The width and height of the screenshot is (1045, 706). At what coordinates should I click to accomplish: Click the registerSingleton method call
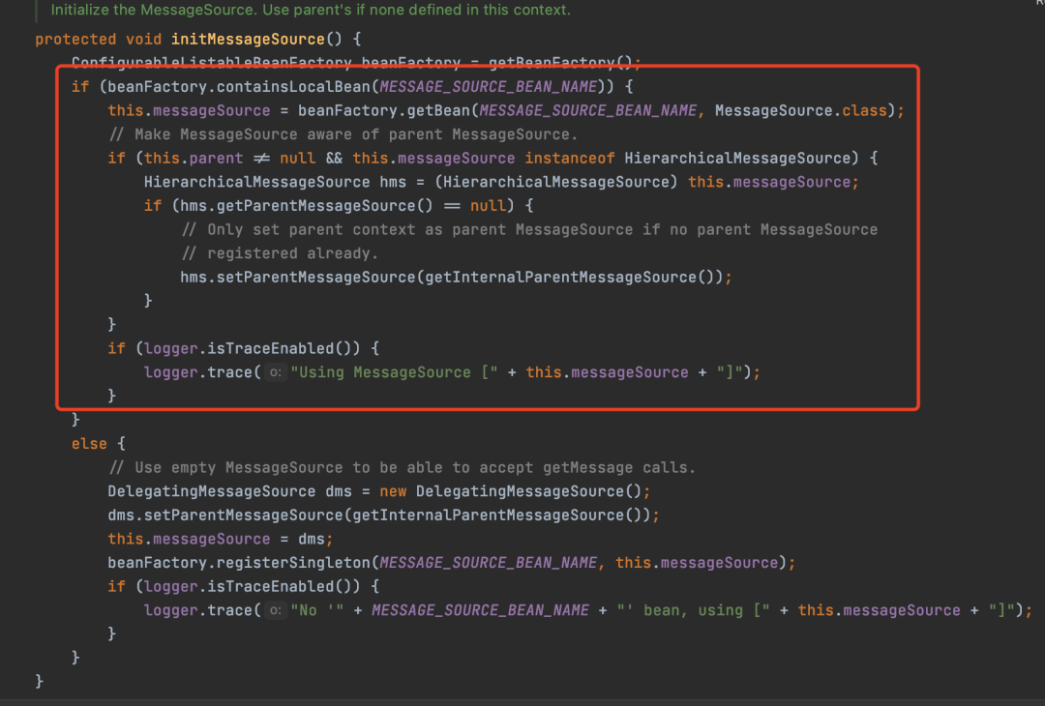[293, 562]
